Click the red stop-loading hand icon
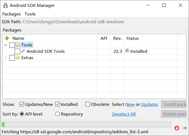 click(x=177, y=128)
